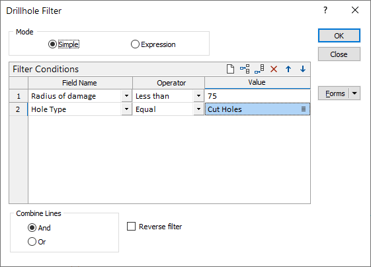Image resolution: width=371 pixels, height=267 pixels.
Task: Select the Simple mode radio button
Action: (x=52, y=44)
